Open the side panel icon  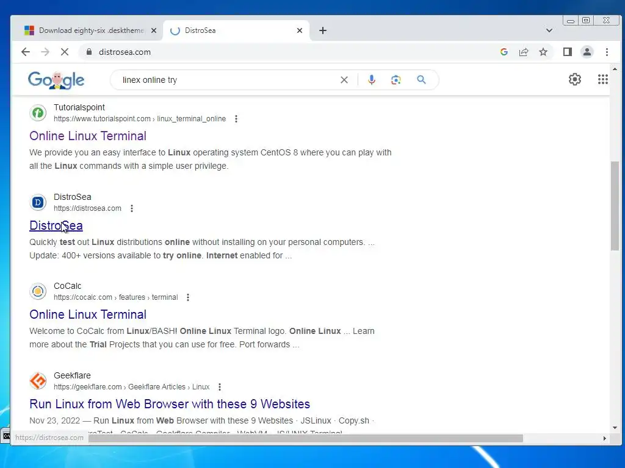coord(568,52)
